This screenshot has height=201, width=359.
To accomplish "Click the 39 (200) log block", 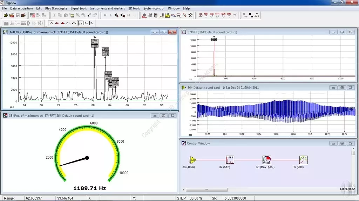I will point(303,160).
